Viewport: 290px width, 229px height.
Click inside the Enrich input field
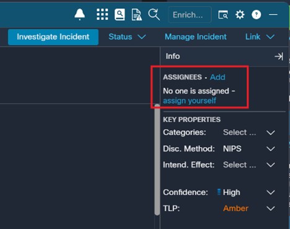pos(190,15)
